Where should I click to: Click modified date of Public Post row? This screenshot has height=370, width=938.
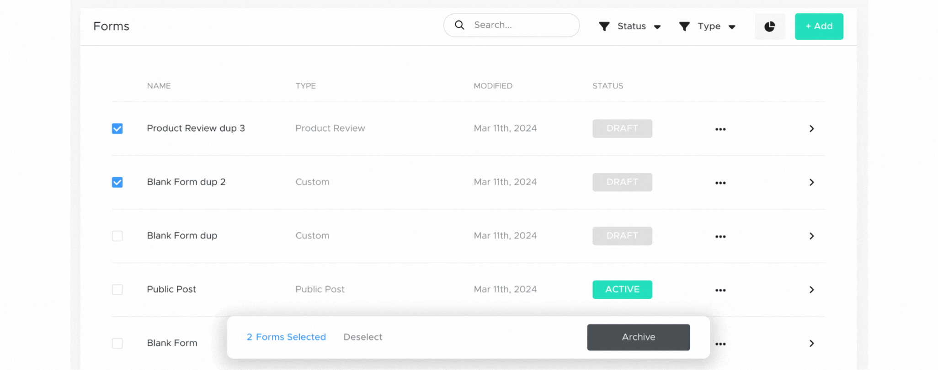point(505,289)
